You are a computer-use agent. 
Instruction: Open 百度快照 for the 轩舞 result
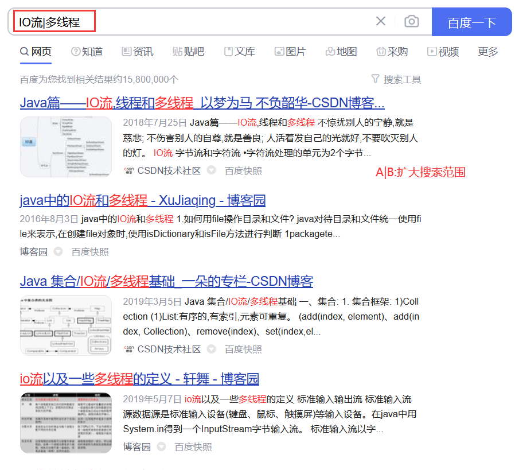193,446
